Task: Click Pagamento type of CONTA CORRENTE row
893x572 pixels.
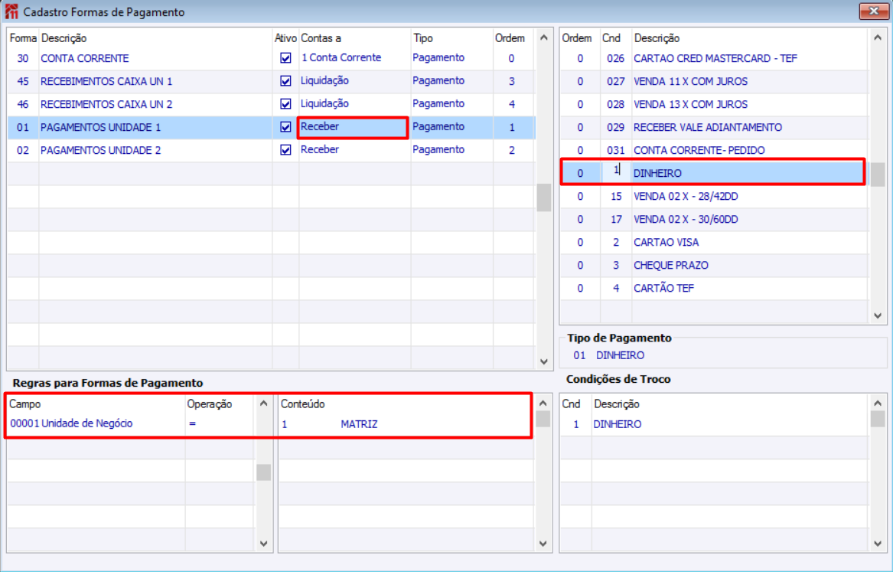Action: tap(438, 57)
